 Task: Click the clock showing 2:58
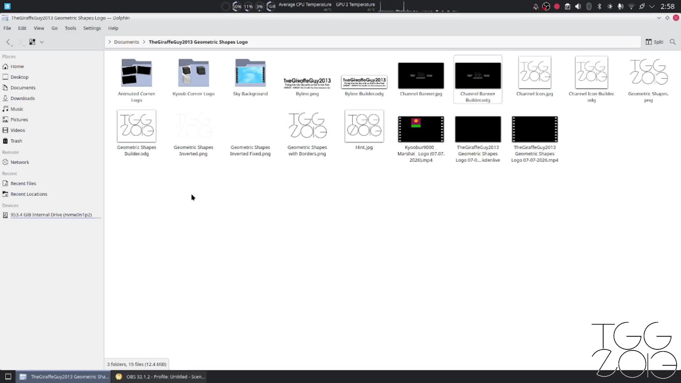tap(668, 6)
